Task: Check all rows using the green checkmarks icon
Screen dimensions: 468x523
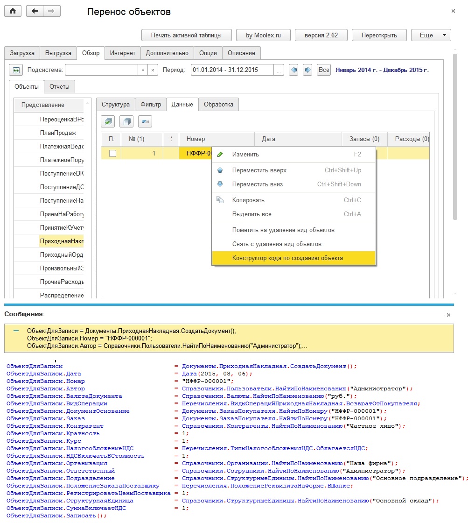Action: click(108, 122)
